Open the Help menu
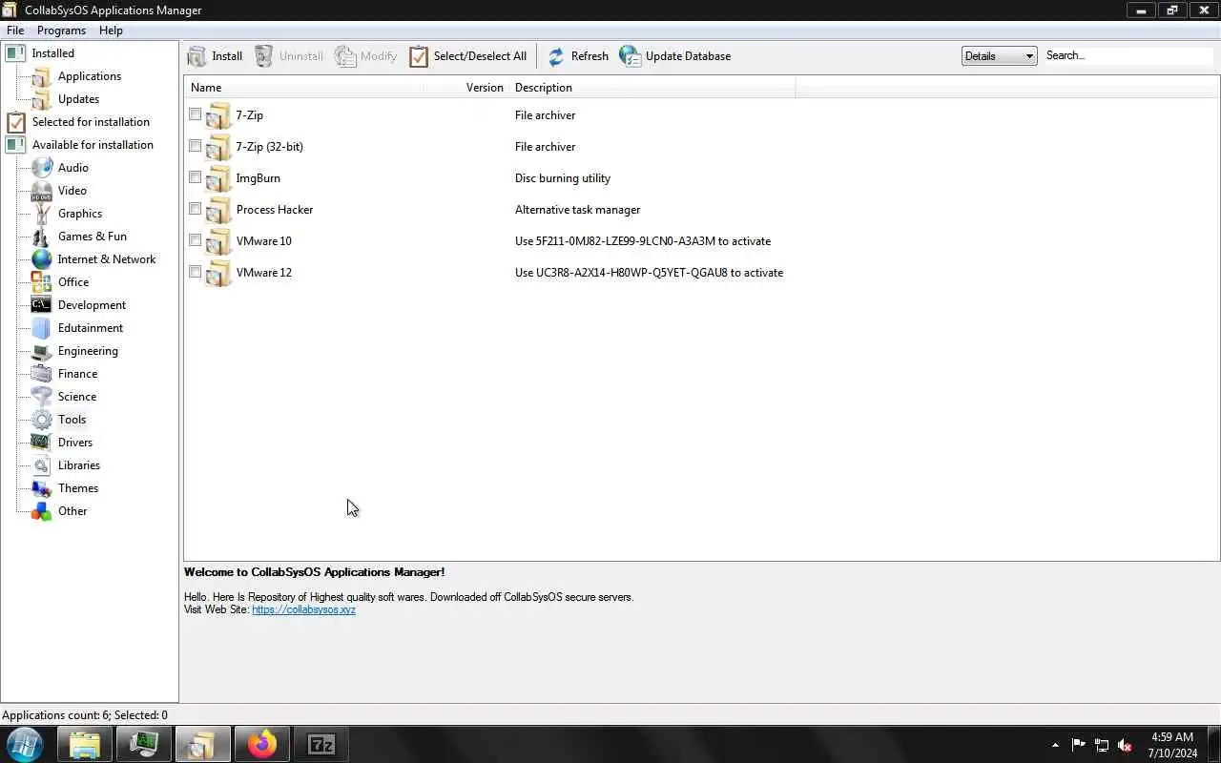This screenshot has width=1221, height=763. 111,31
